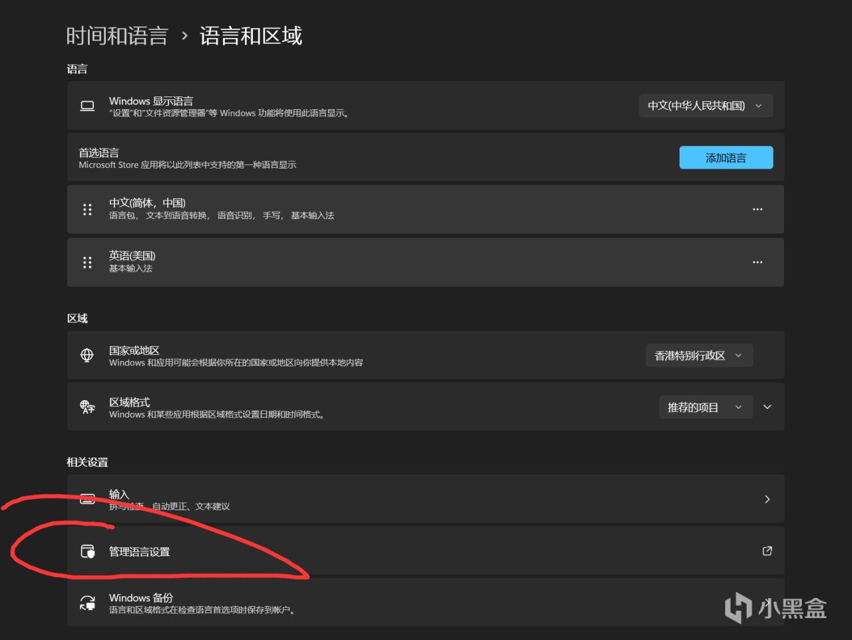Screen dimensions: 852x640
Task: Click the 区域格式 language-globe icon
Action: 87,407
